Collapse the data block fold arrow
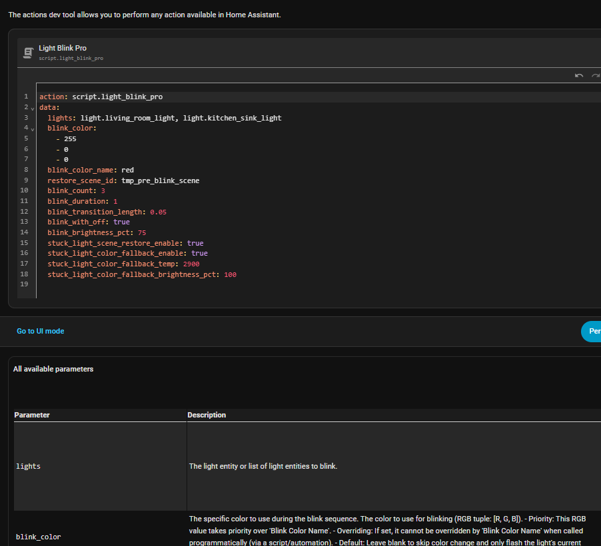 (31, 108)
